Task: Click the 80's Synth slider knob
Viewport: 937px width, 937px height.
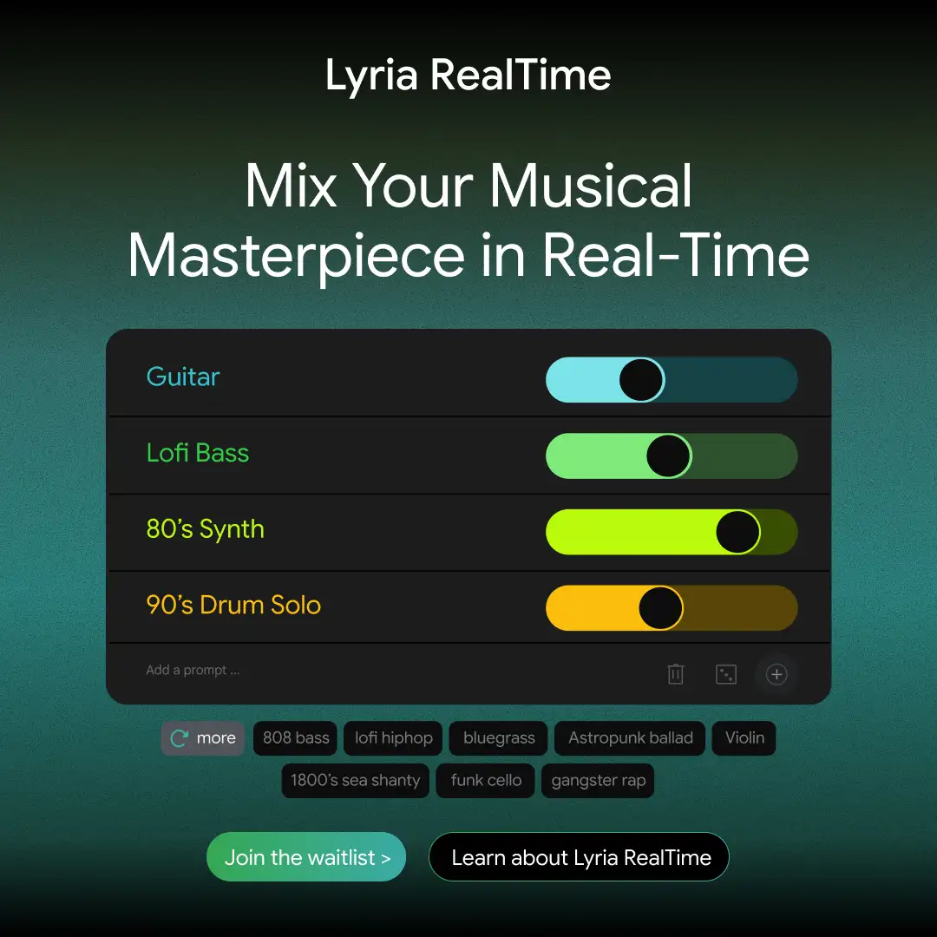Action: (737, 532)
